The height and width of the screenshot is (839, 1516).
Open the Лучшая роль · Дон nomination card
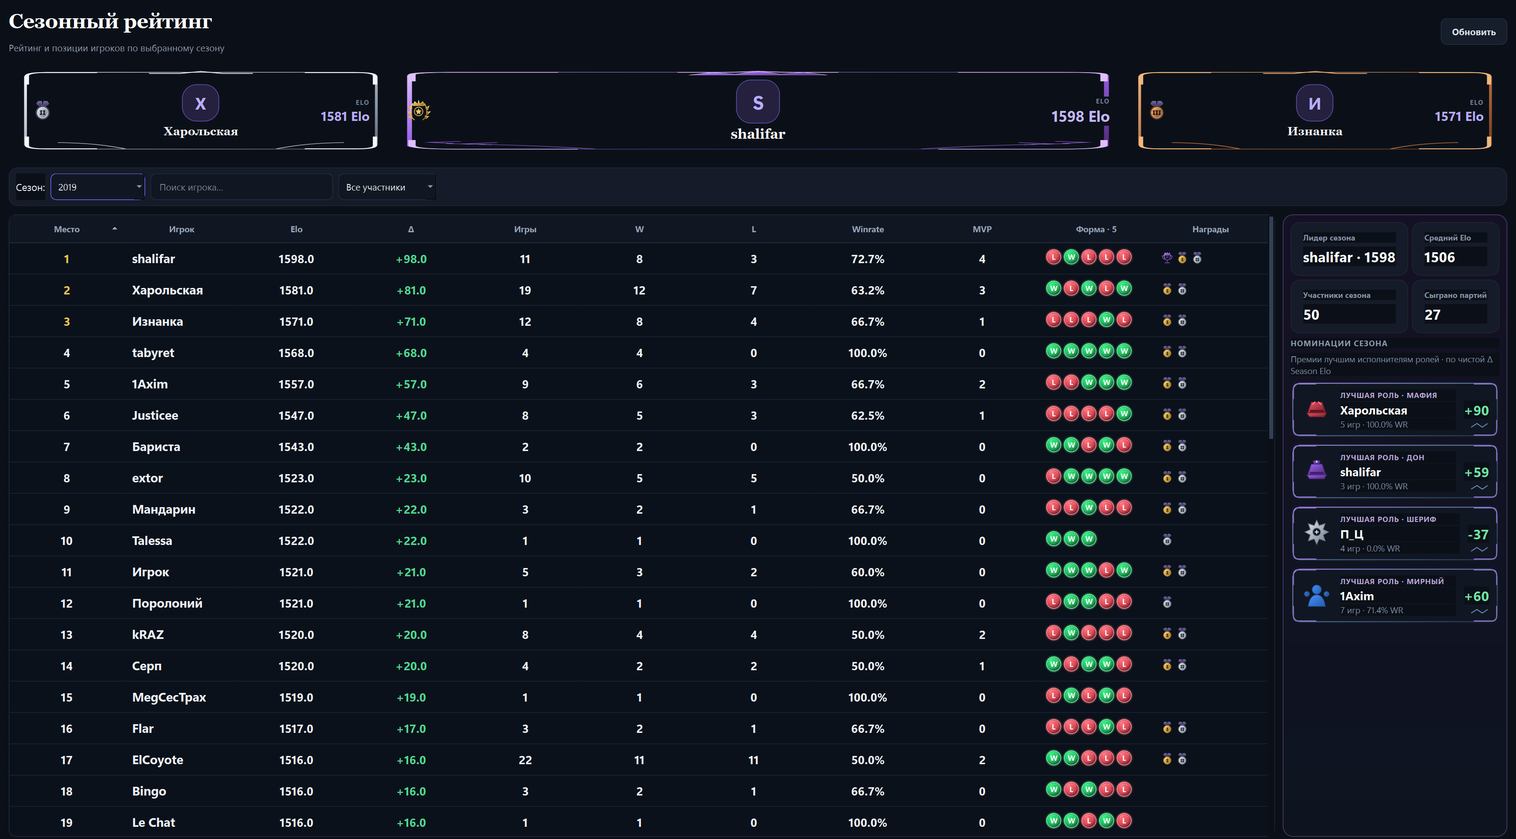[x=1394, y=471]
